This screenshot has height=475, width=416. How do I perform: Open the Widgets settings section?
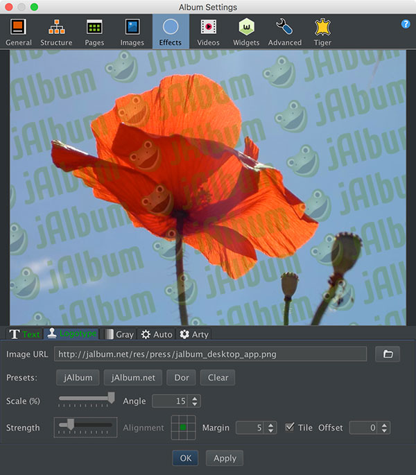pyautogui.click(x=246, y=32)
